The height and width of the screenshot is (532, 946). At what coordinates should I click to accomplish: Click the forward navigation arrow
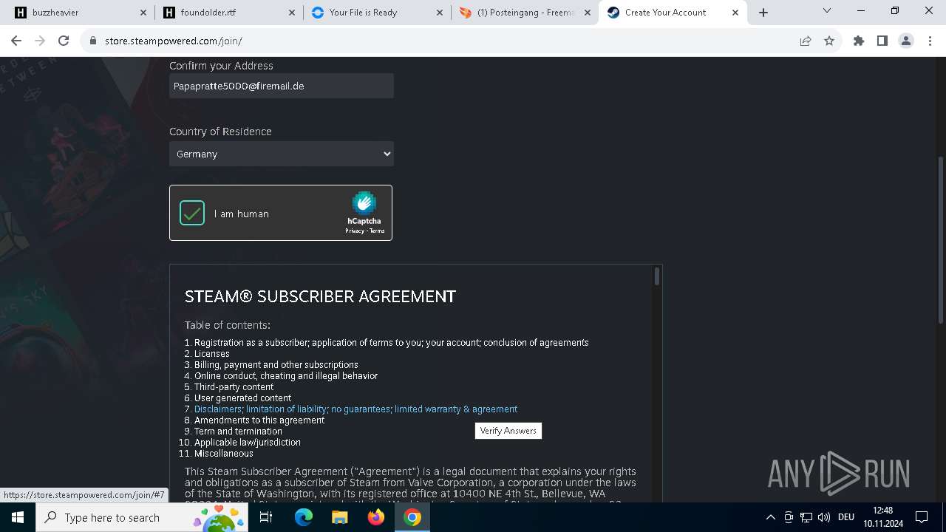(x=40, y=41)
